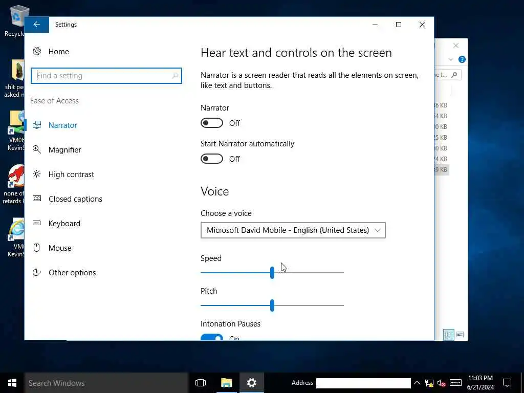Open the Keyboard settings page

click(x=64, y=224)
